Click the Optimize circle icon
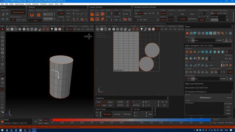 (39, 15)
